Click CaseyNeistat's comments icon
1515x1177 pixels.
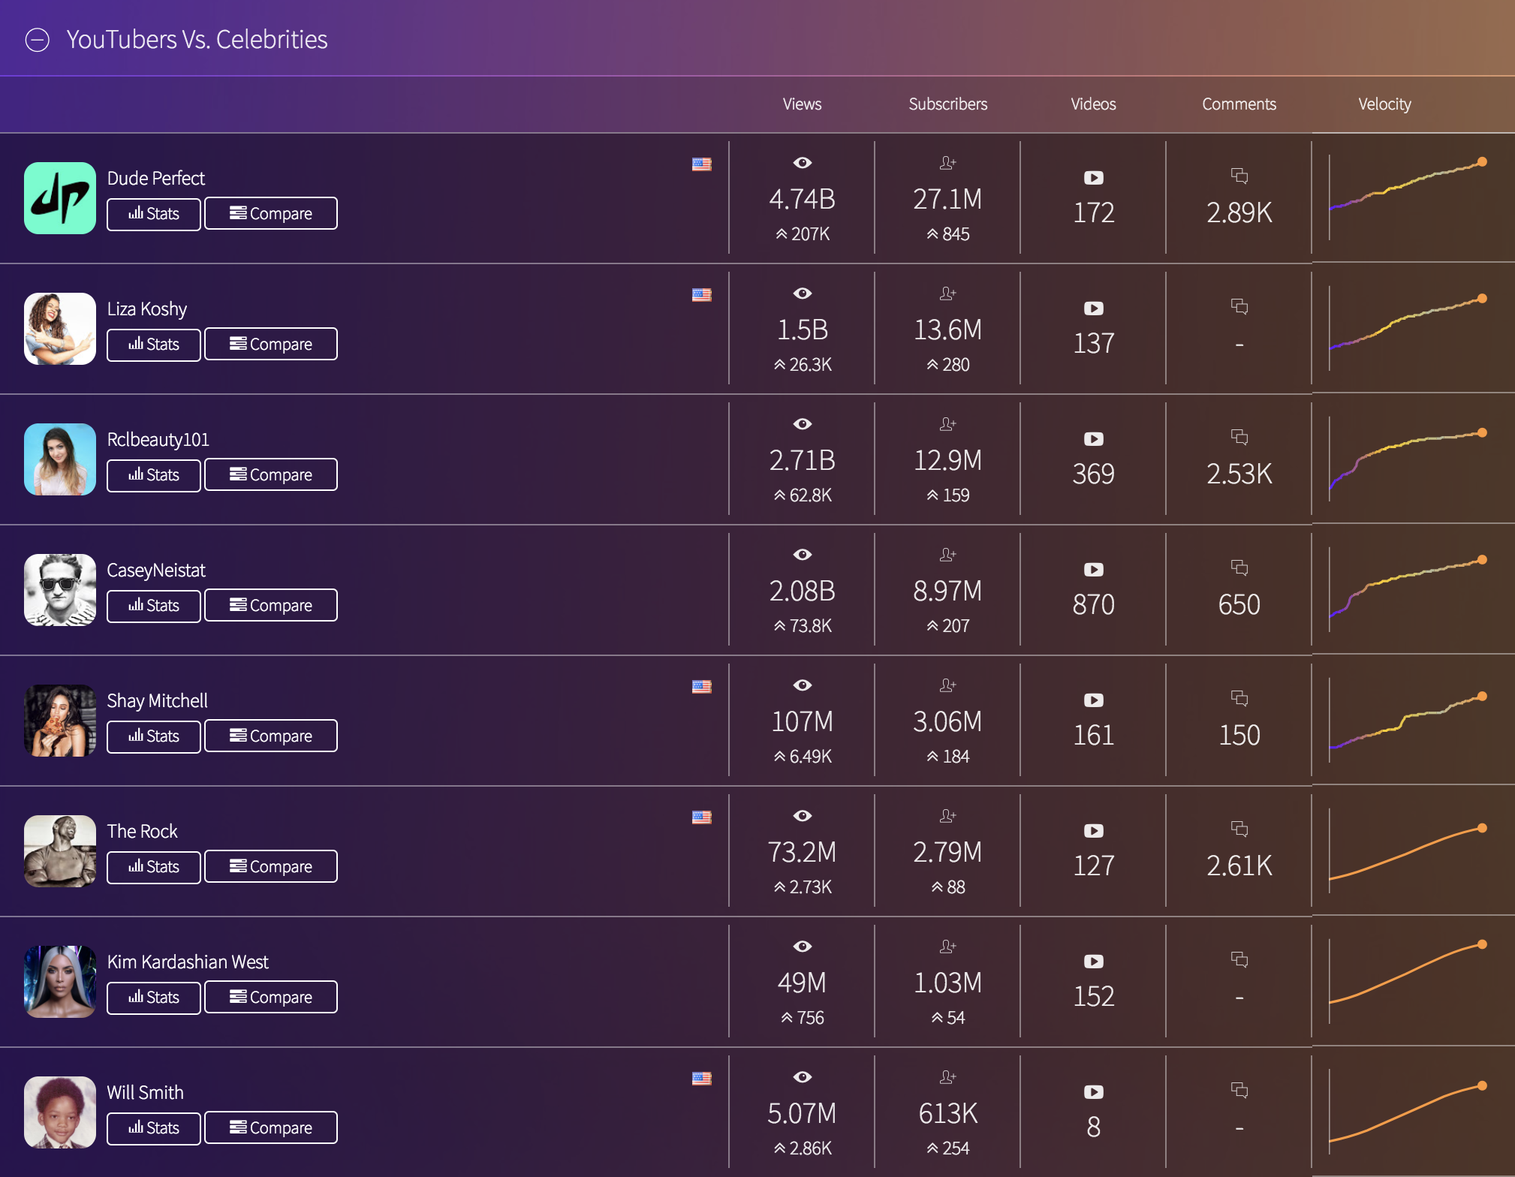click(1239, 568)
